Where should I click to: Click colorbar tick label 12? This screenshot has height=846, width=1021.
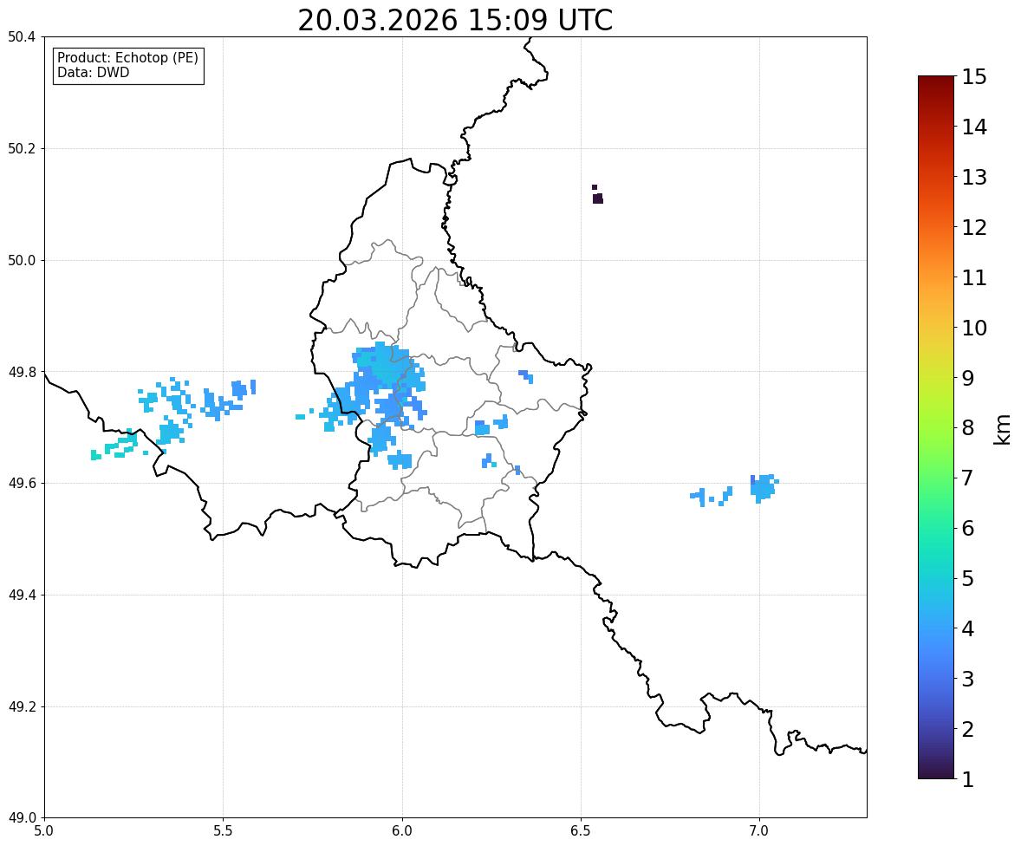point(974,227)
